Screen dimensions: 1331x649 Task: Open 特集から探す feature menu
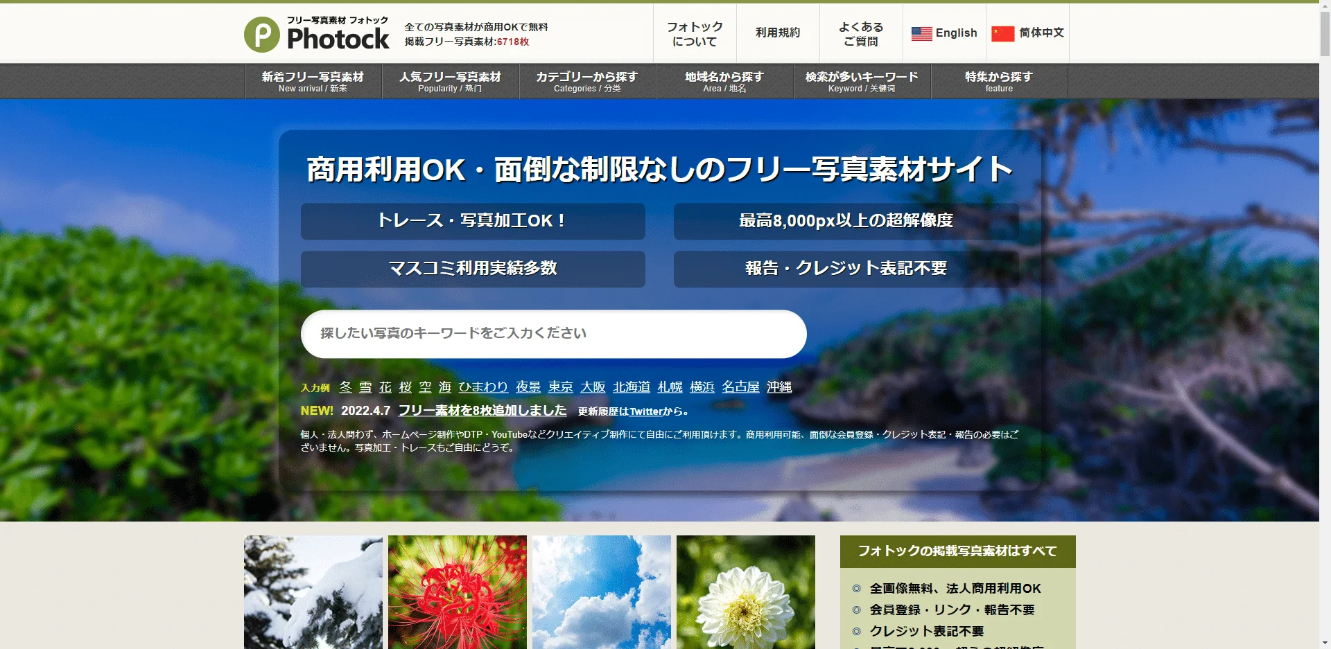pyautogui.click(x=999, y=81)
